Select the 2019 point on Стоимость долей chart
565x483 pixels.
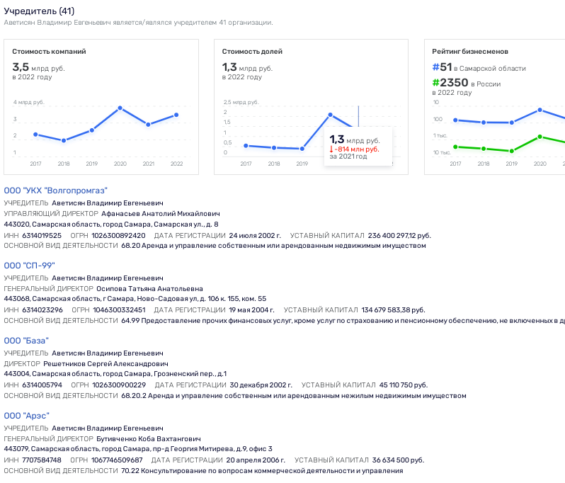[302, 149]
